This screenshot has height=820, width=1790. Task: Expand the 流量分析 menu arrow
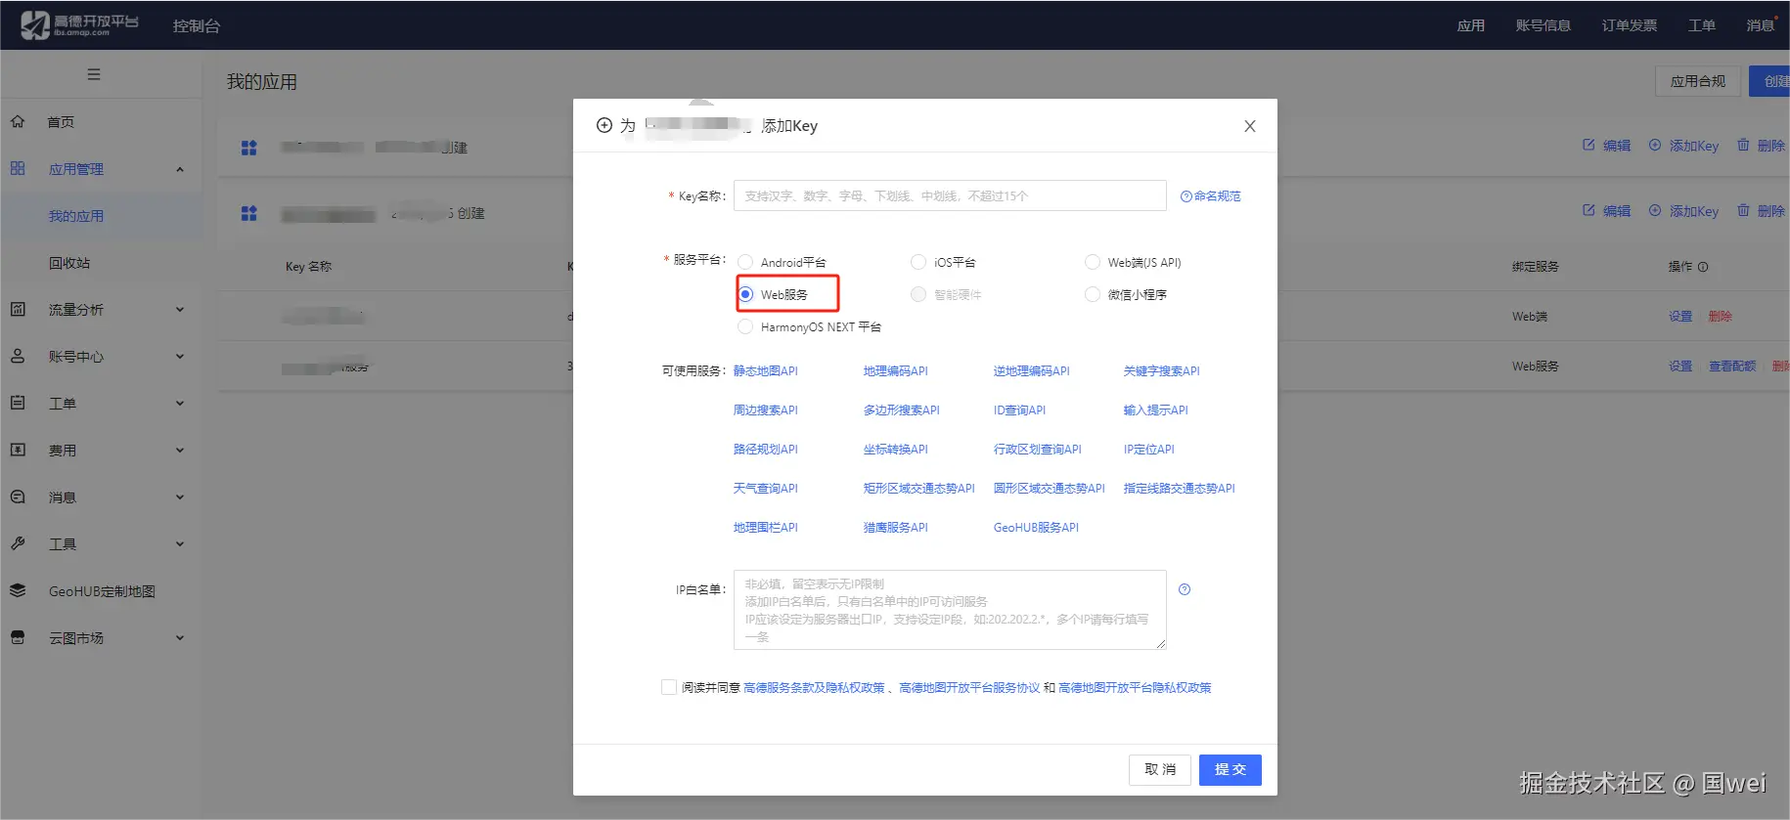tap(180, 309)
